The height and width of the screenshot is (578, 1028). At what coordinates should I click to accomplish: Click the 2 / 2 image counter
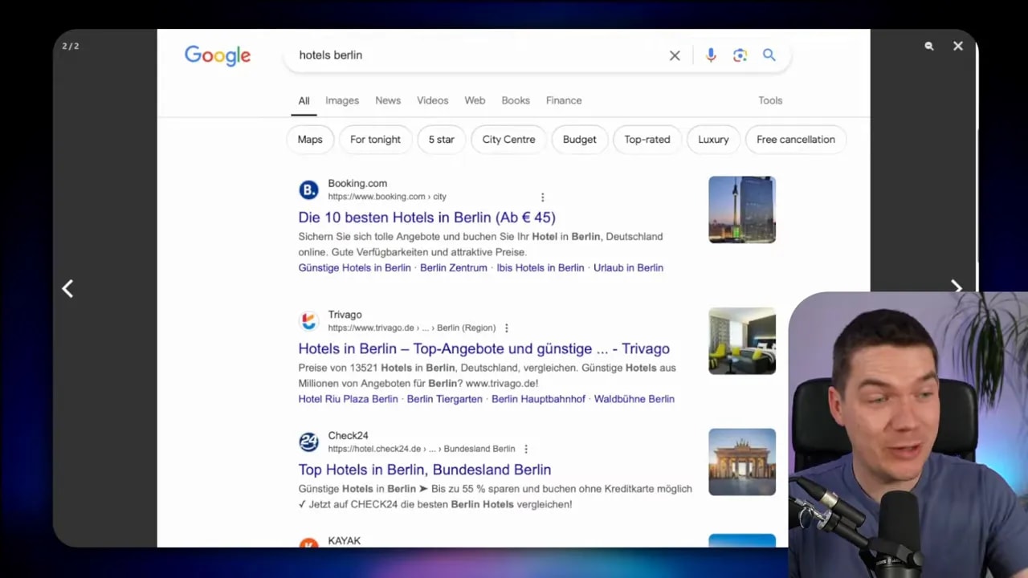pyautogui.click(x=71, y=47)
